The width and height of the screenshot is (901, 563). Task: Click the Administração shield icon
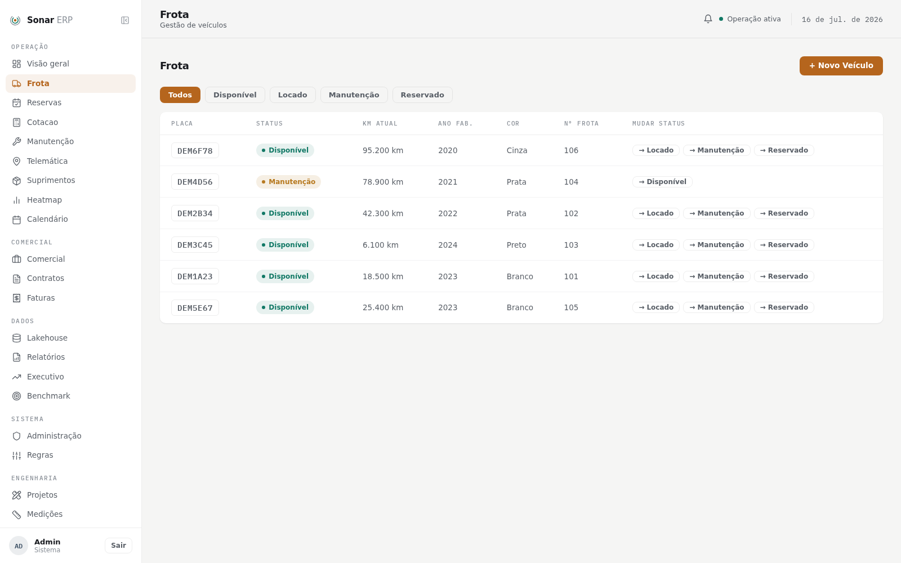(17, 436)
